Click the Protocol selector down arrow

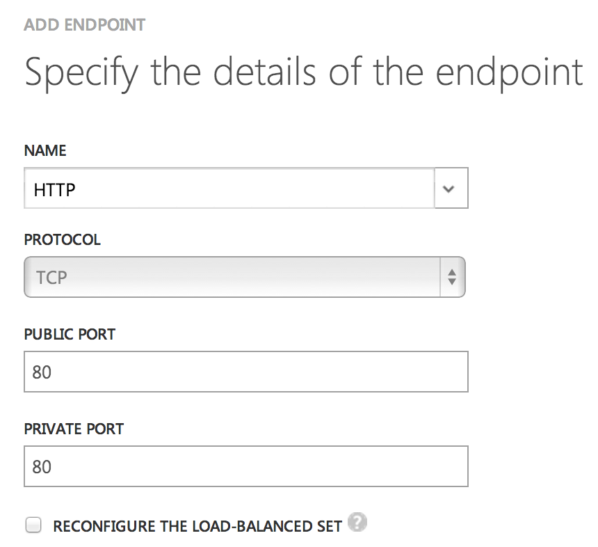(x=452, y=283)
